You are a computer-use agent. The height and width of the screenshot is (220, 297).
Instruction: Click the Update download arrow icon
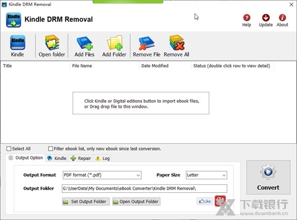266,18
